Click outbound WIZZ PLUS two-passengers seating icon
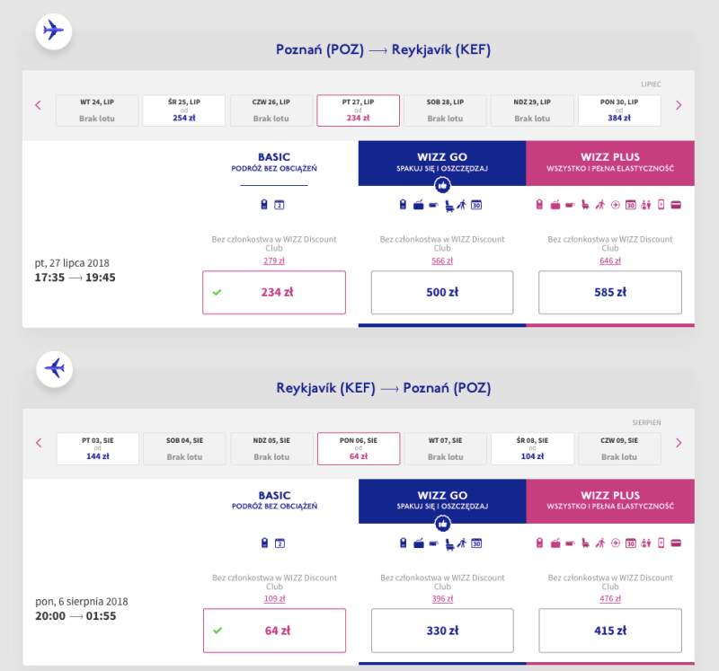Viewport: 719px width, 671px height. click(x=646, y=205)
